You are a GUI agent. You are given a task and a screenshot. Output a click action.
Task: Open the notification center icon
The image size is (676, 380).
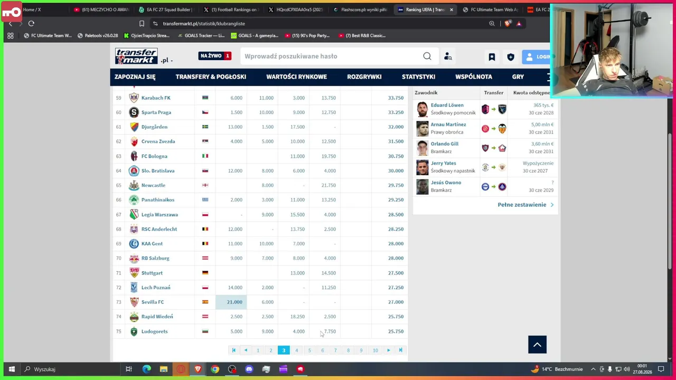tap(661, 369)
